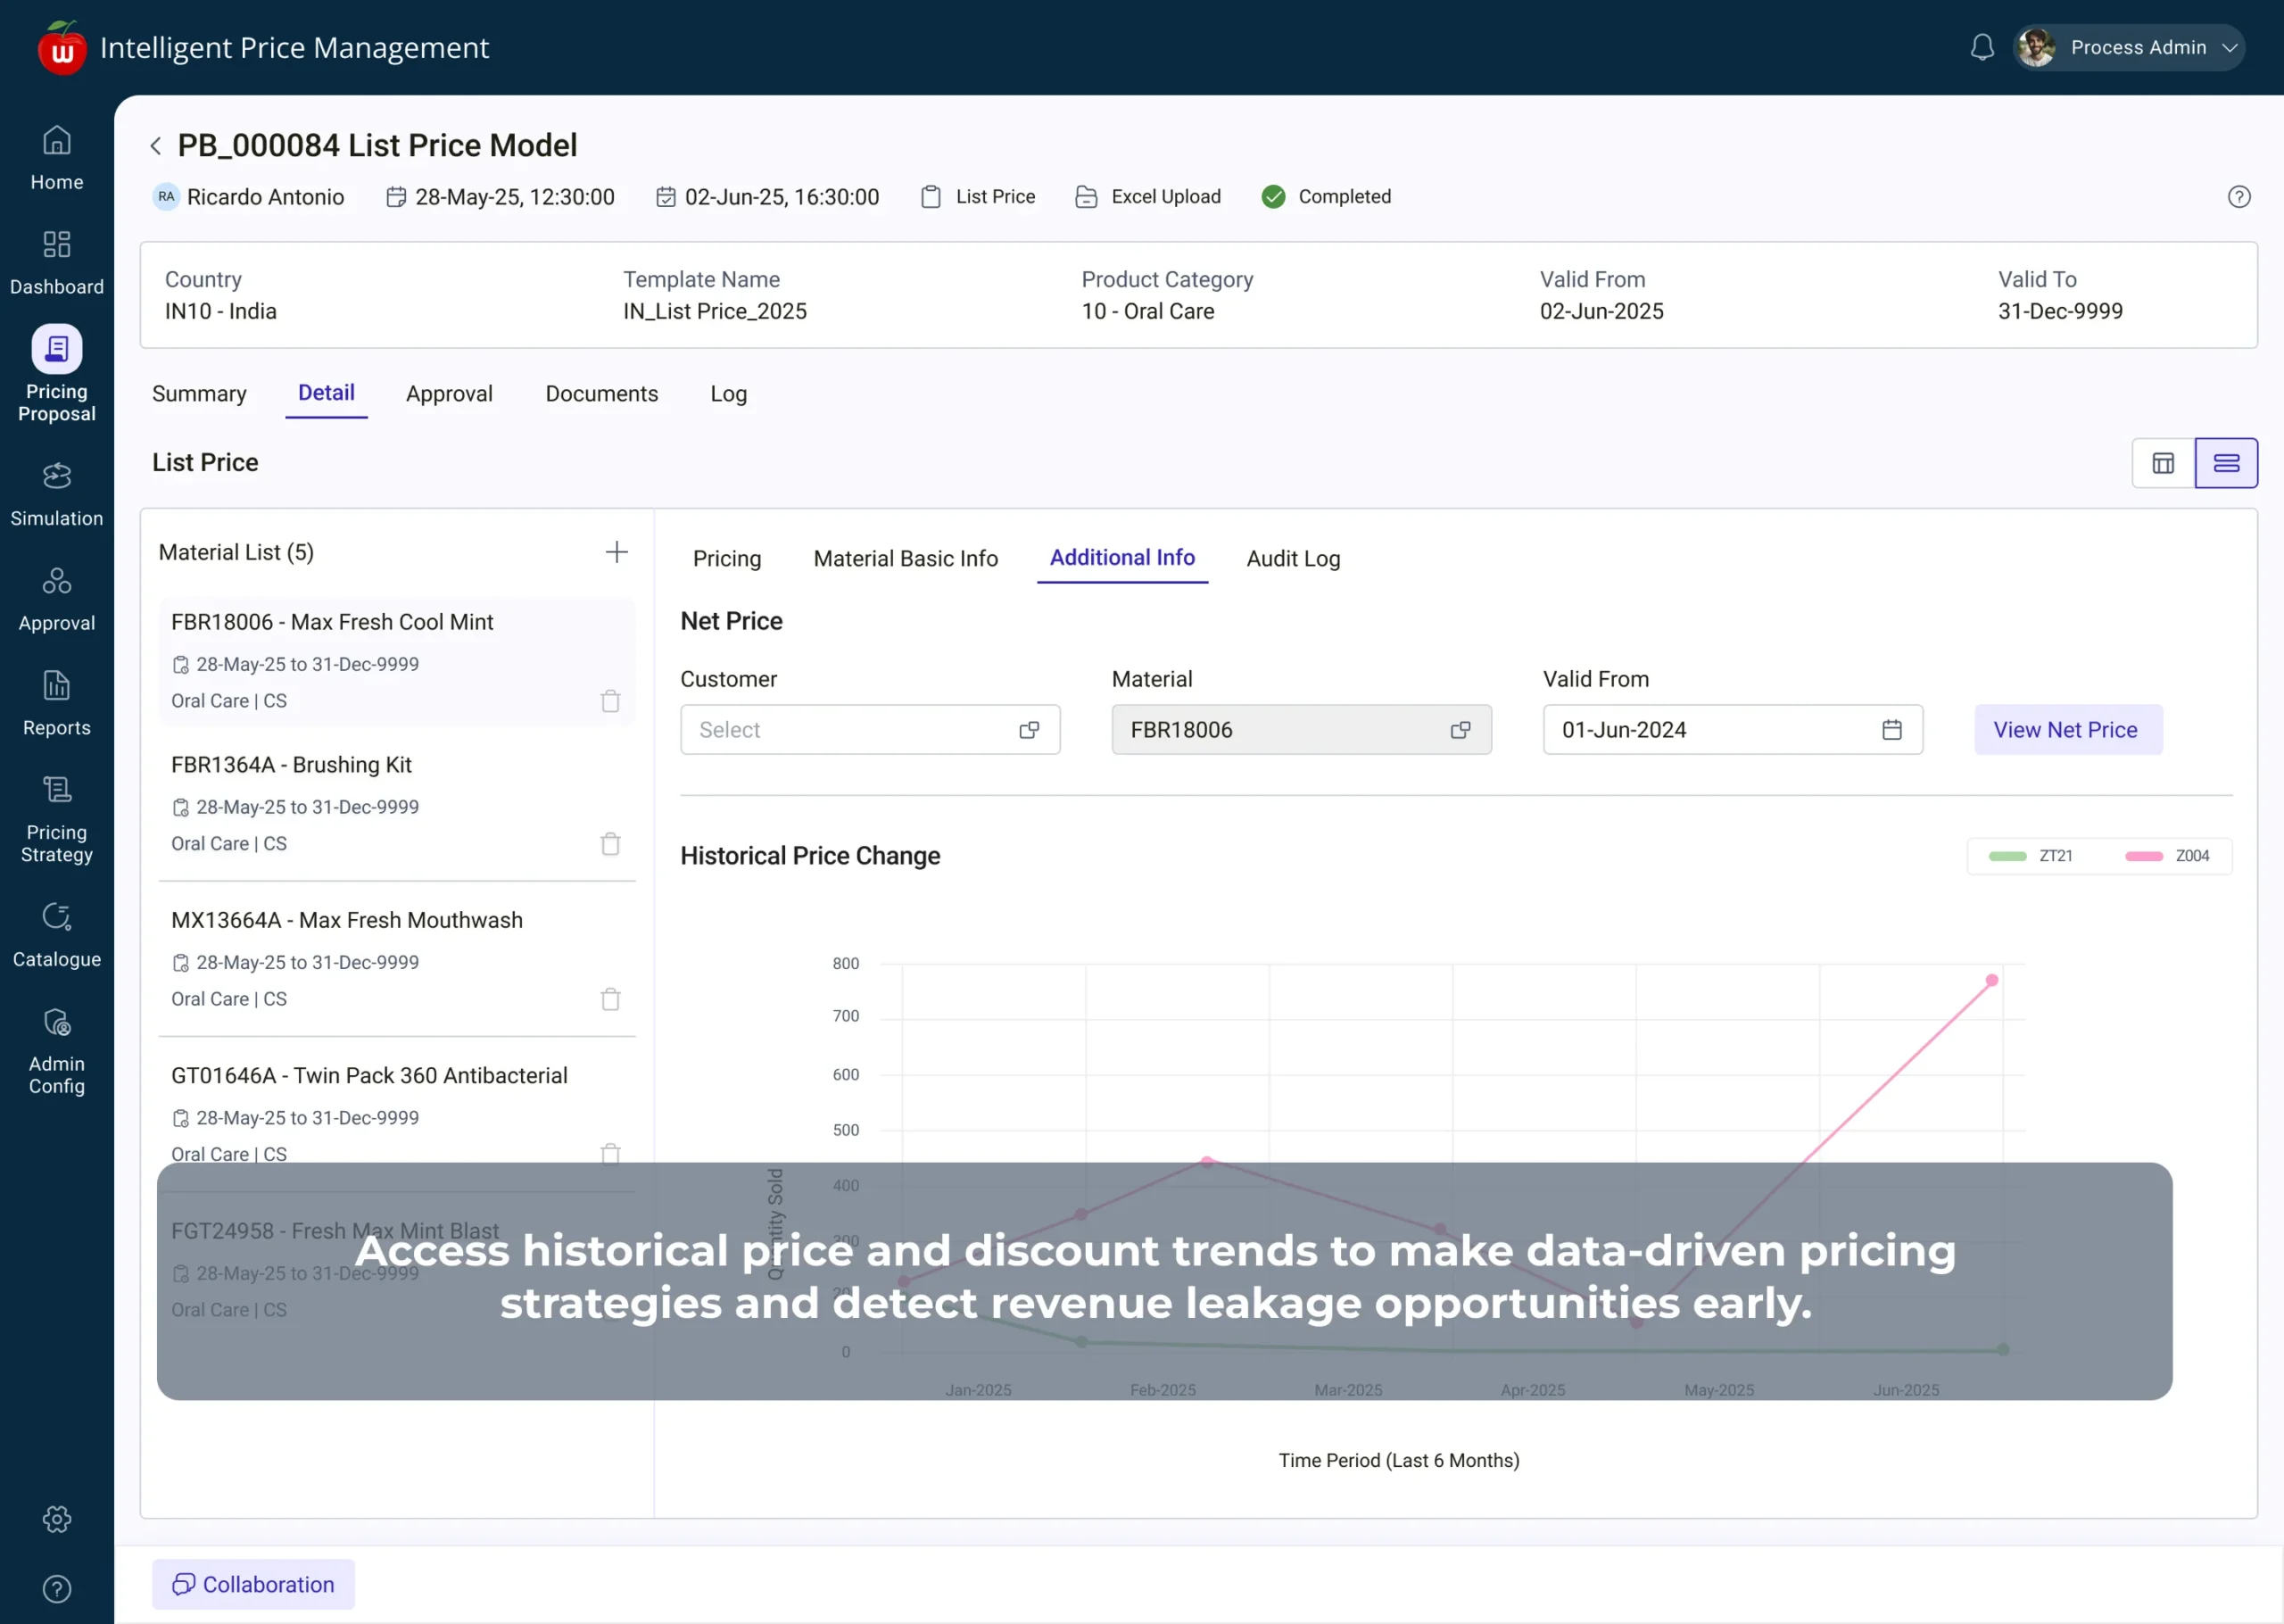Toggle Z004 legend series
This screenshot has height=1624, width=2284.
click(2166, 856)
